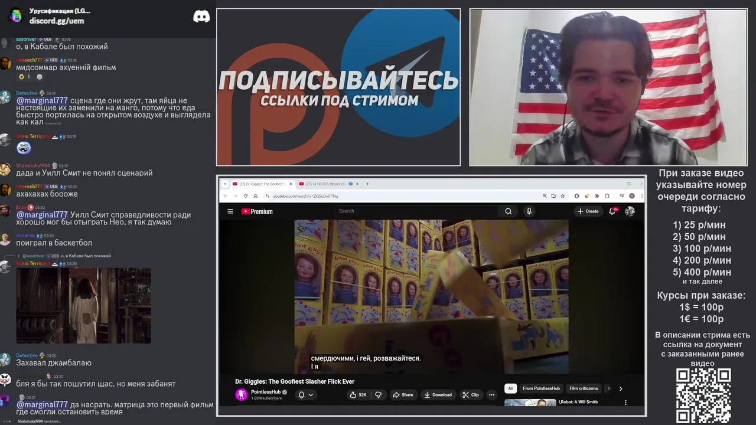Click username minarski in chat

pos(27,236)
